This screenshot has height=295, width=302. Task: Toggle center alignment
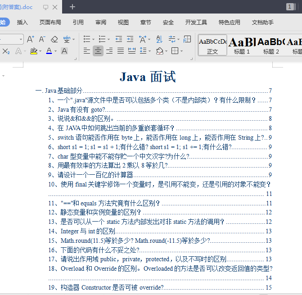[x=98, y=51]
